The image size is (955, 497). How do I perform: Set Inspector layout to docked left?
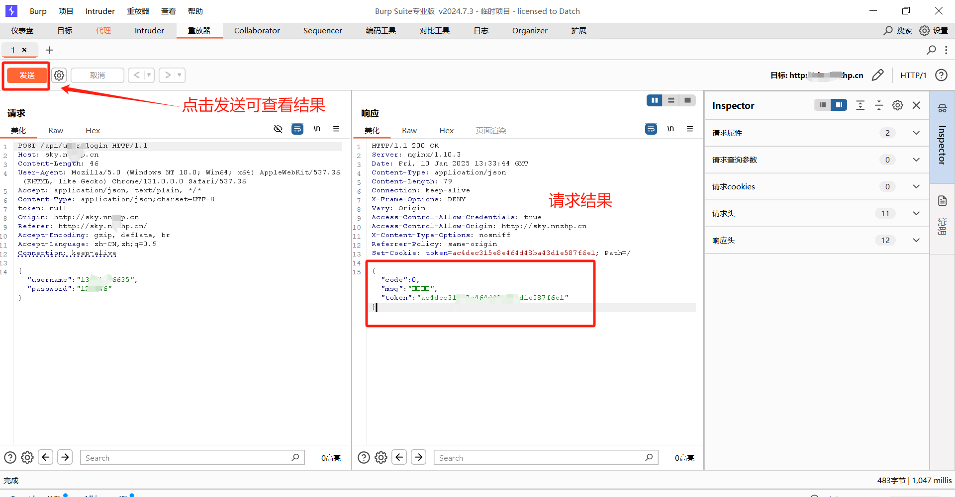point(823,105)
